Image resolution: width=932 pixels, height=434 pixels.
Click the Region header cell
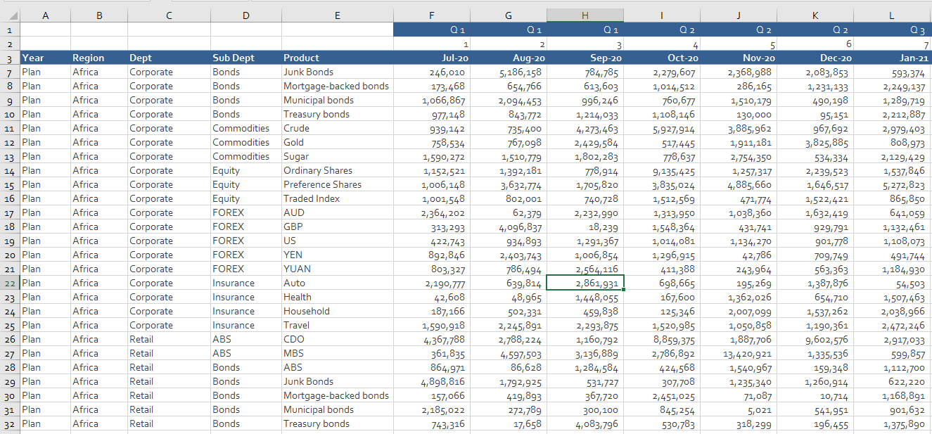click(98, 58)
